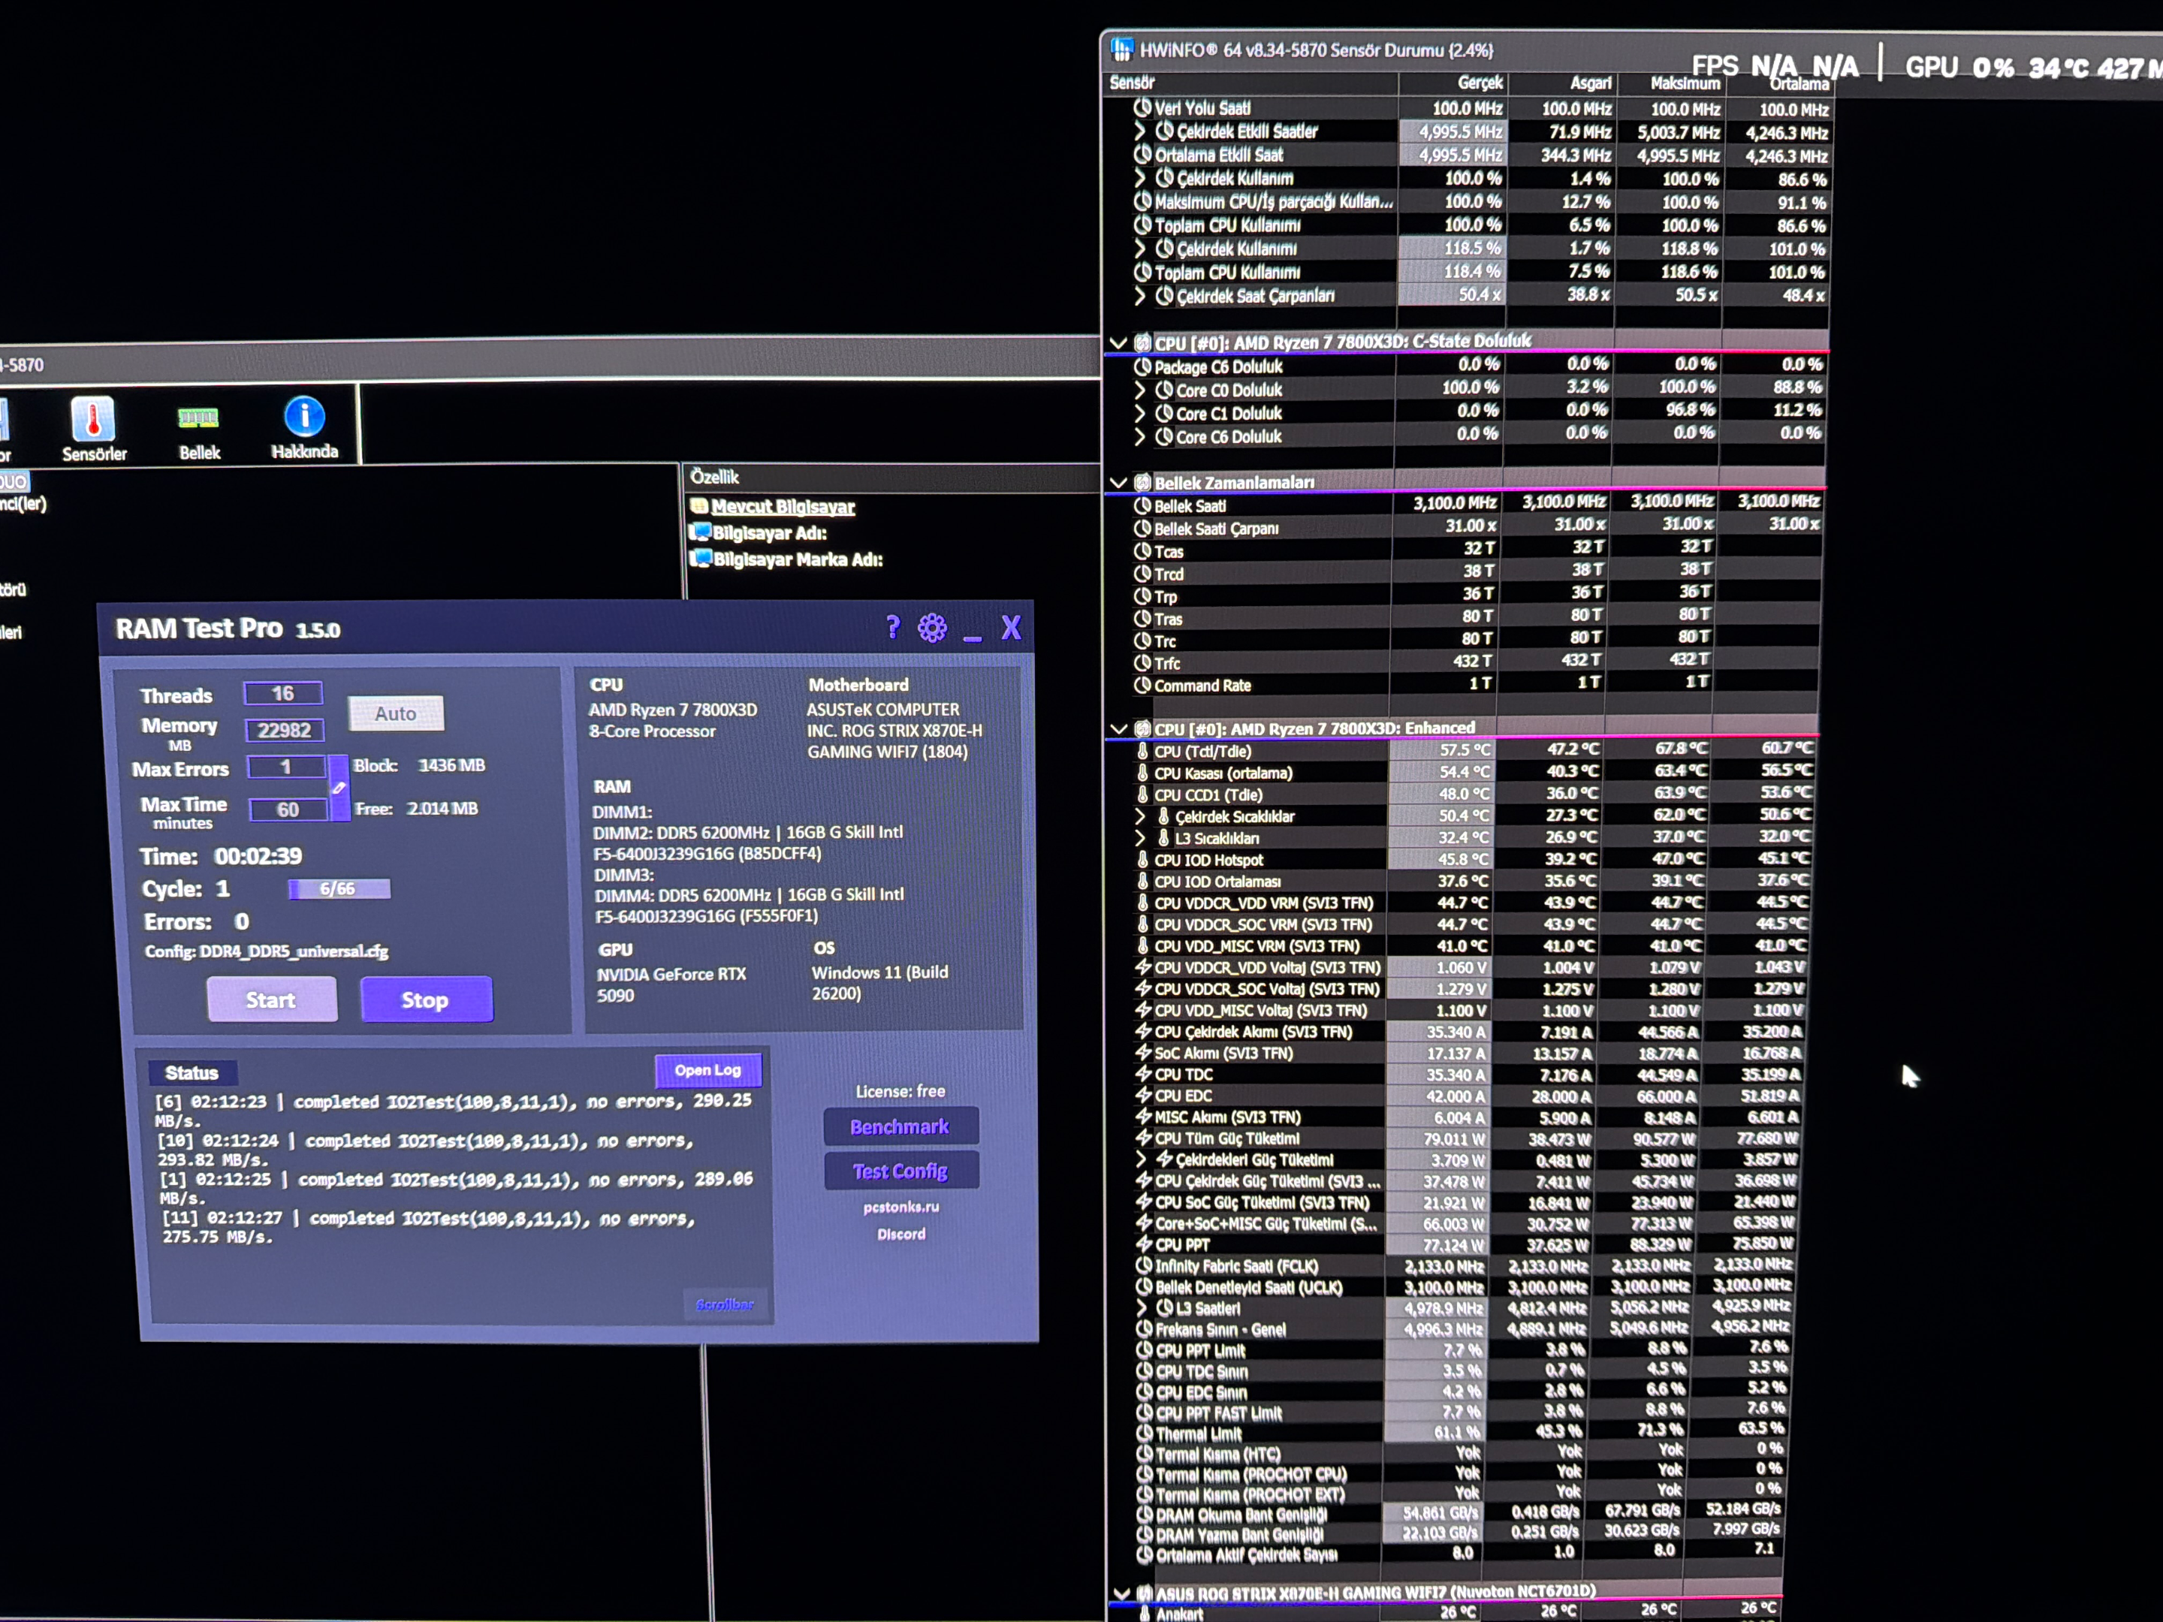Visit the pcstonks.ru link

tap(900, 1207)
